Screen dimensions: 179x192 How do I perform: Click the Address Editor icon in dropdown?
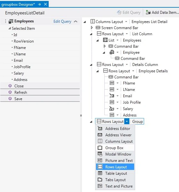click(x=100, y=128)
